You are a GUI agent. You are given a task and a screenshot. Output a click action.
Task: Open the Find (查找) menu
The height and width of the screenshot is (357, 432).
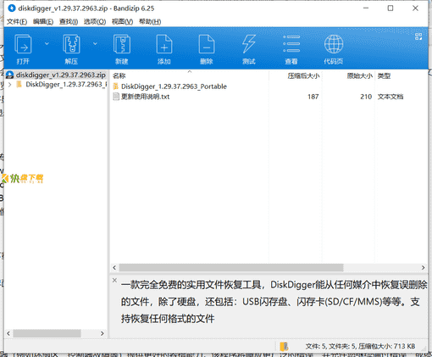coord(69,21)
